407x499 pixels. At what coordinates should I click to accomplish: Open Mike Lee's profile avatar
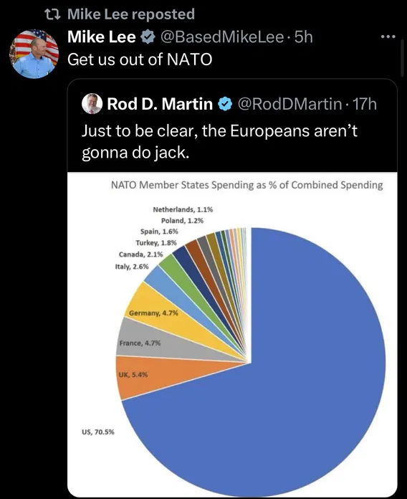click(x=34, y=54)
